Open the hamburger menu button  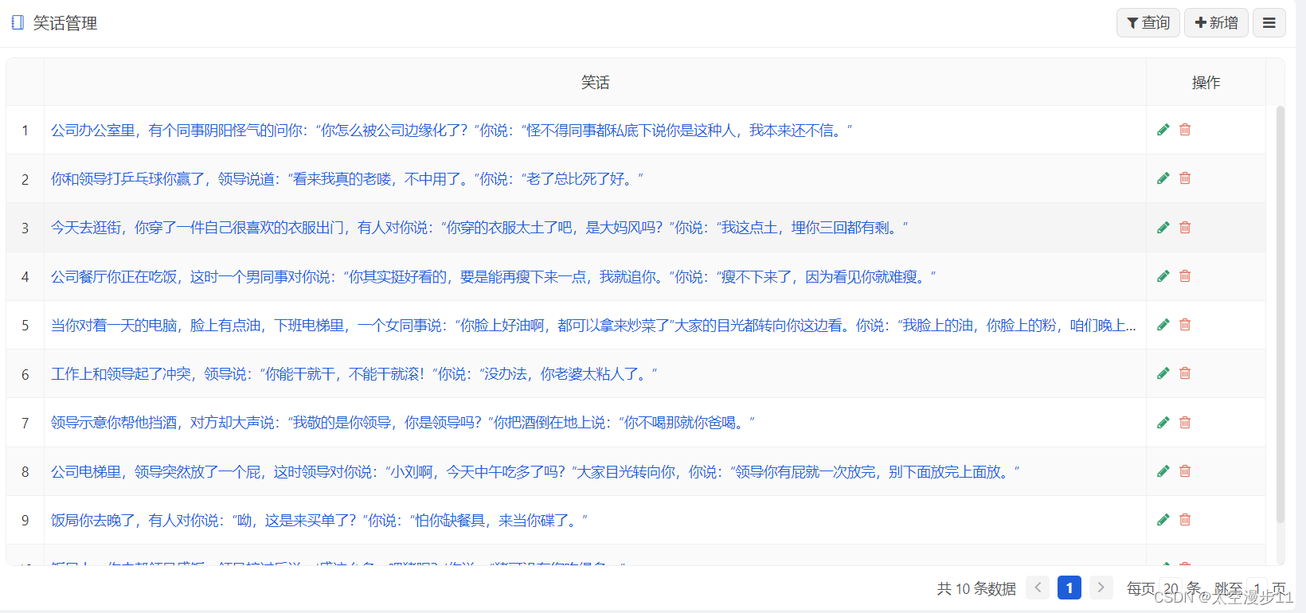click(1269, 23)
